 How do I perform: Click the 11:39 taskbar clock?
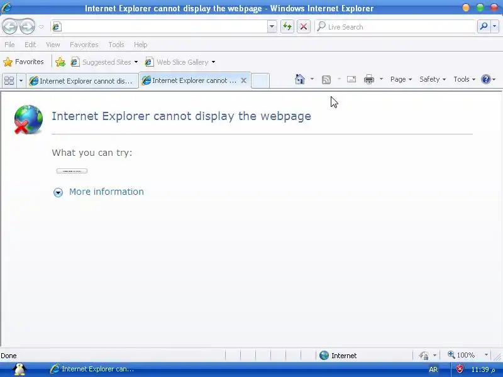483,369
